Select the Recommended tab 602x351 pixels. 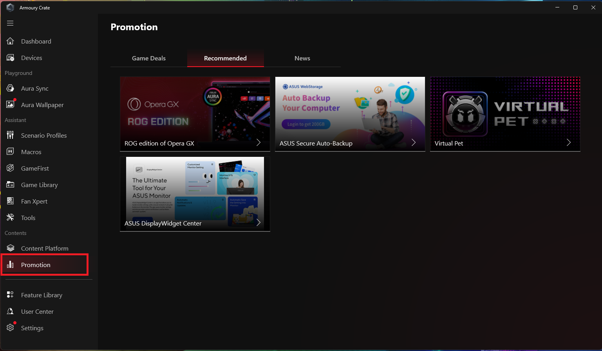[x=226, y=58]
